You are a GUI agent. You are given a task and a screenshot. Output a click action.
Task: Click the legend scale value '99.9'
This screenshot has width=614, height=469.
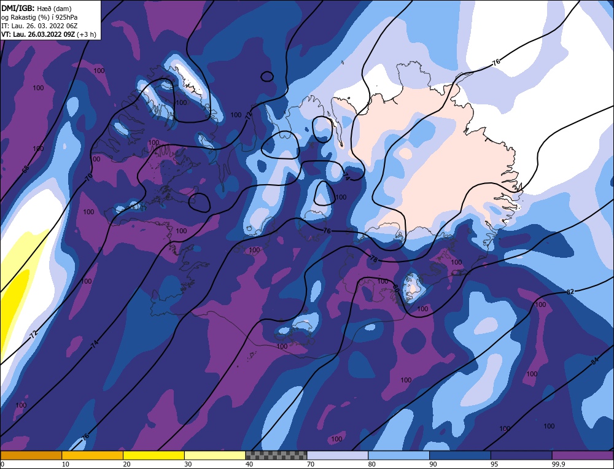[x=558, y=464]
